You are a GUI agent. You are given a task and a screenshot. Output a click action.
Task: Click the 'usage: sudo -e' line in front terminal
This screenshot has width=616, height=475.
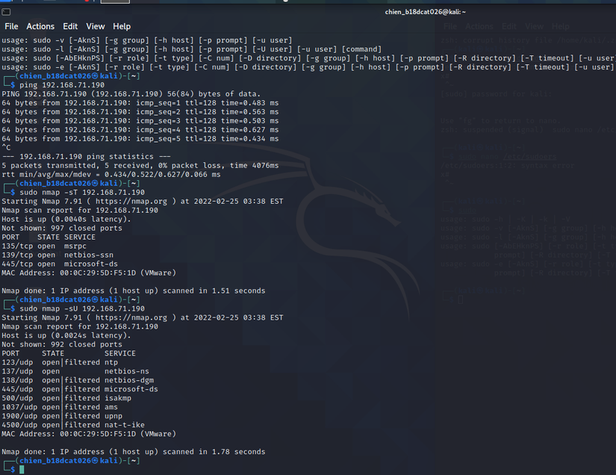tap(308, 67)
